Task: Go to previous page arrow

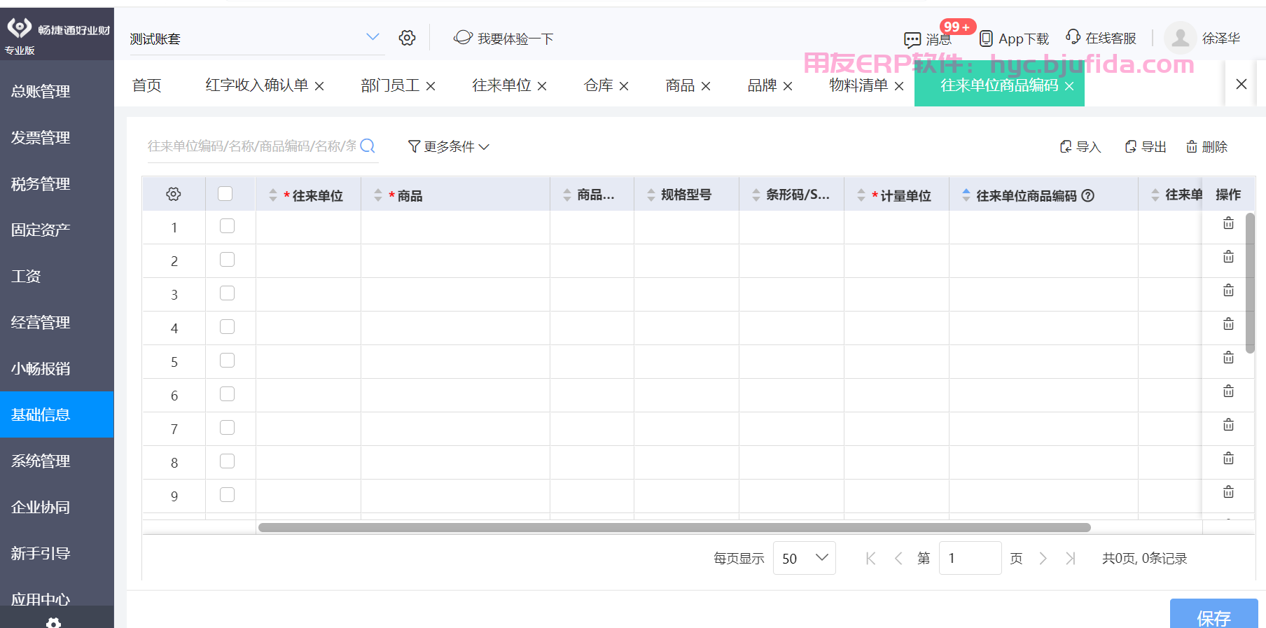Action: tap(898, 558)
